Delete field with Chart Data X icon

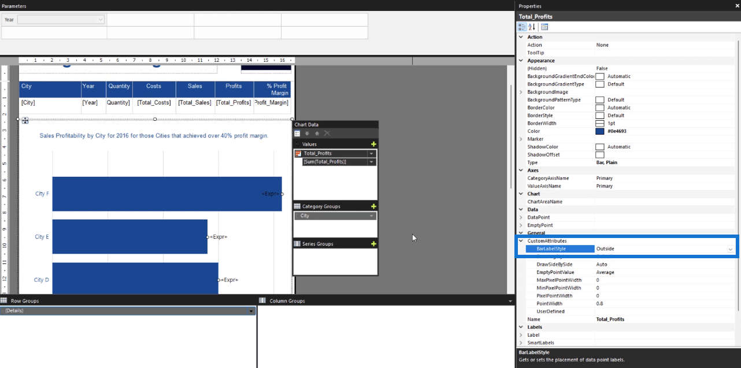[x=327, y=133]
